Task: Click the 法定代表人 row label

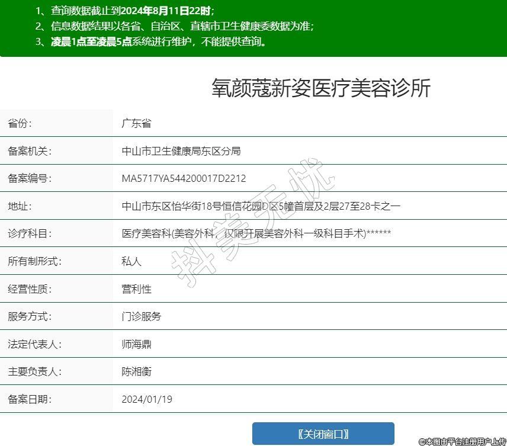Action: 34,344
